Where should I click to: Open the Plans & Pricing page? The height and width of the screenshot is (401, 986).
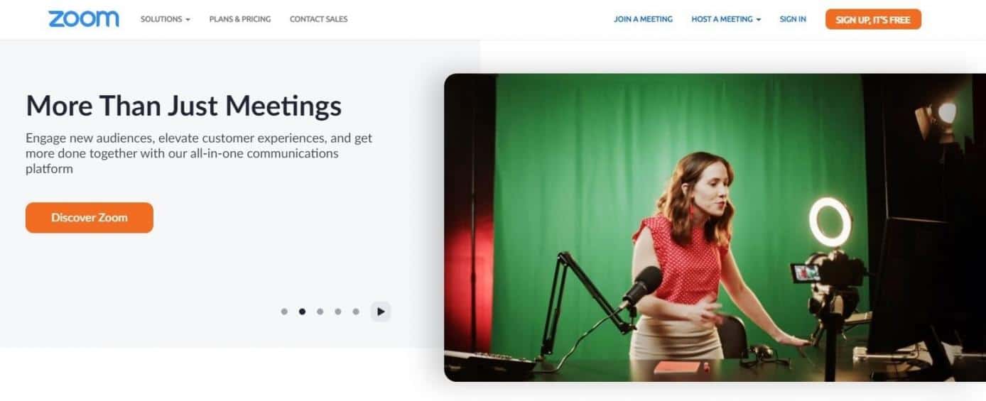(x=240, y=19)
